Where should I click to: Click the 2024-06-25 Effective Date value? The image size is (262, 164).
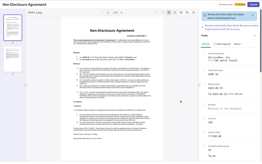(215, 88)
